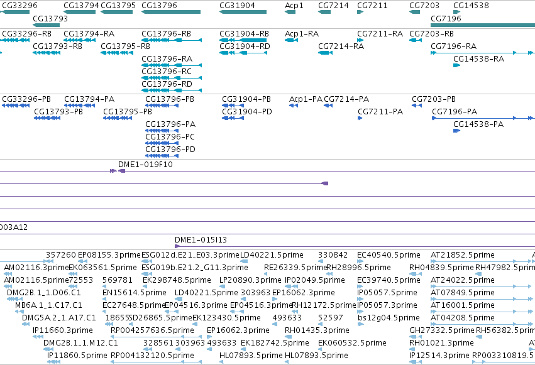The height and width of the screenshot is (365, 535).
Task: Click the CG13796-PD protein label
Action: [x=170, y=150]
